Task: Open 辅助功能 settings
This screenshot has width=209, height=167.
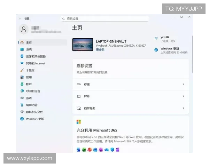Action: (x=42, y=105)
